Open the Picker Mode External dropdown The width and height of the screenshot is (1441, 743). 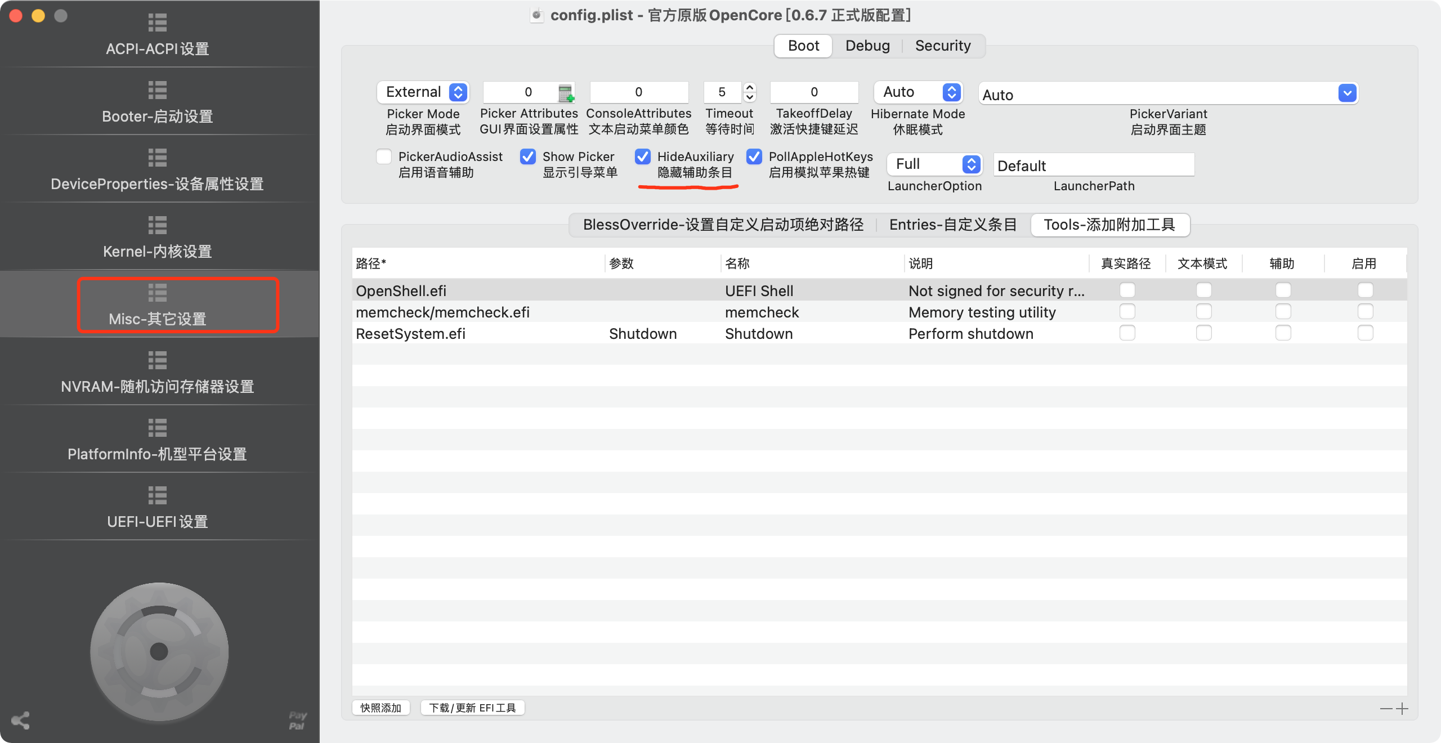pos(423,92)
